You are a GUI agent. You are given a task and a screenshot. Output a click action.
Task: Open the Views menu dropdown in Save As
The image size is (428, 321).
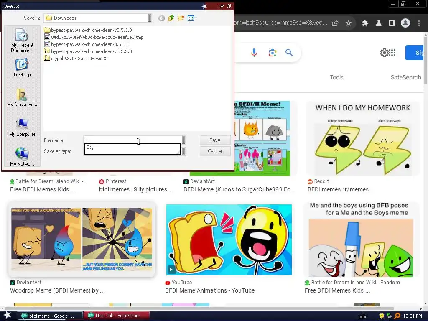[192, 18]
